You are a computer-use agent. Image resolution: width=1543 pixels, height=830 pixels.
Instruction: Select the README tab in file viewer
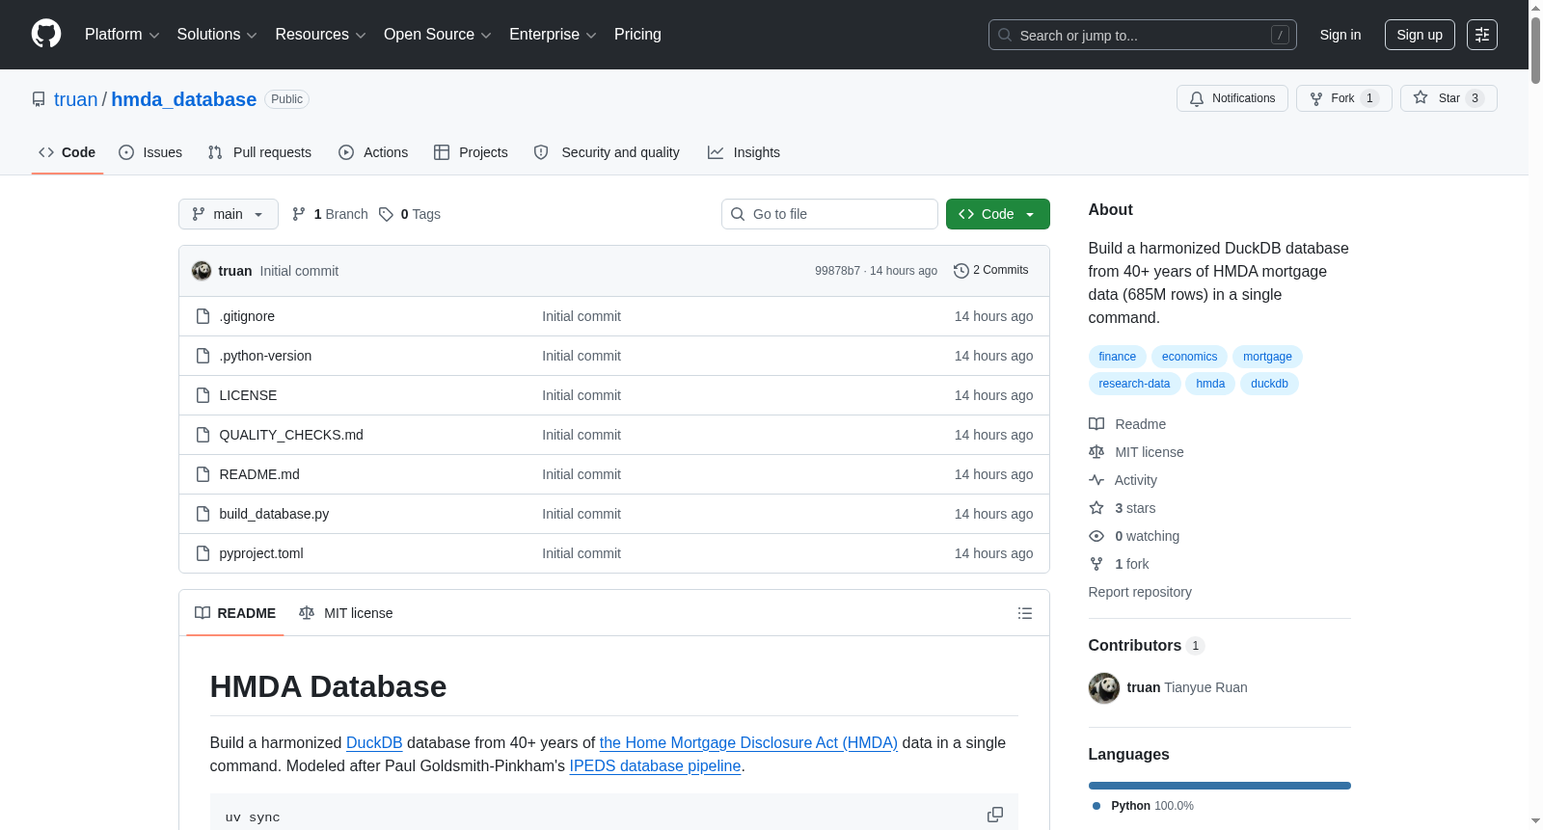235,613
